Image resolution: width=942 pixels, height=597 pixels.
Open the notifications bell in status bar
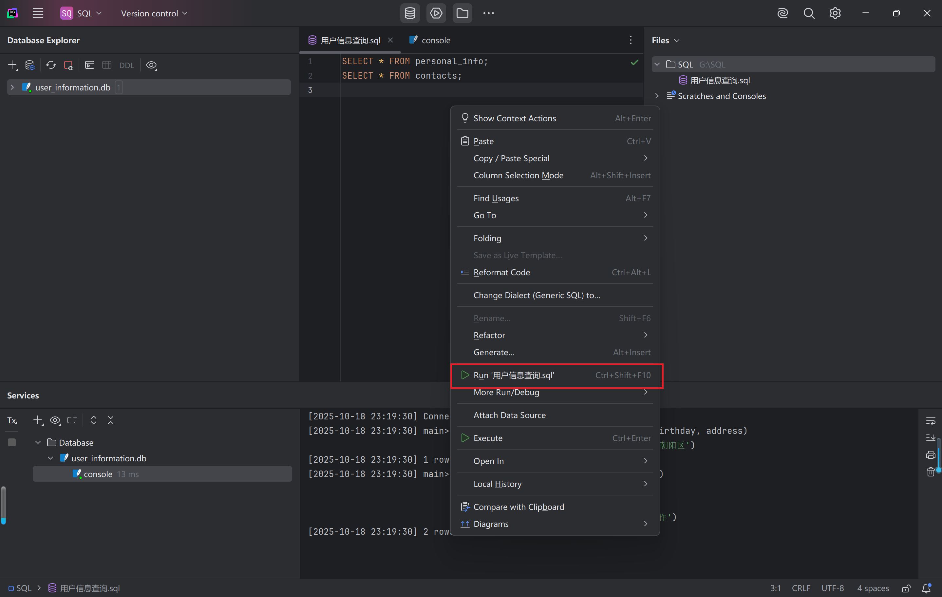926,588
